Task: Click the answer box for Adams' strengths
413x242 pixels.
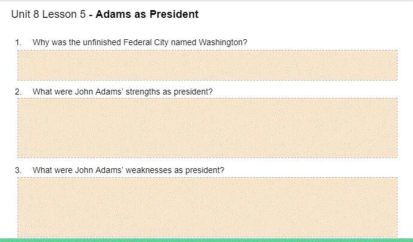Action: 207,127
